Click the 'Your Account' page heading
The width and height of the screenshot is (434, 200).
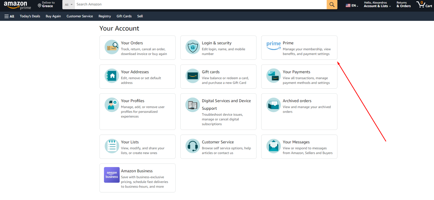click(x=119, y=28)
